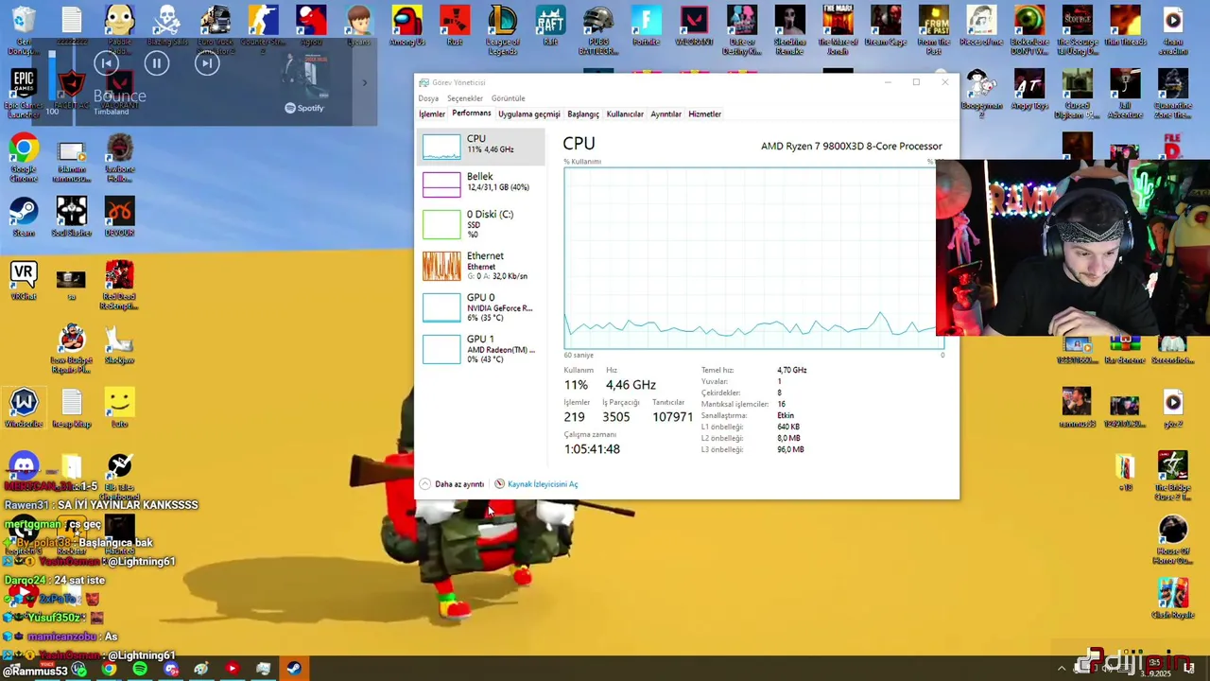
Task: Open the VRChat desktop shortcut
Action: click(x=24, y=281)
